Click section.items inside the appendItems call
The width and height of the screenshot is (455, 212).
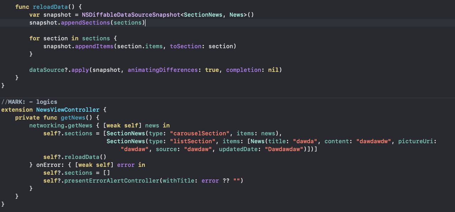click(x=140, y=46)
